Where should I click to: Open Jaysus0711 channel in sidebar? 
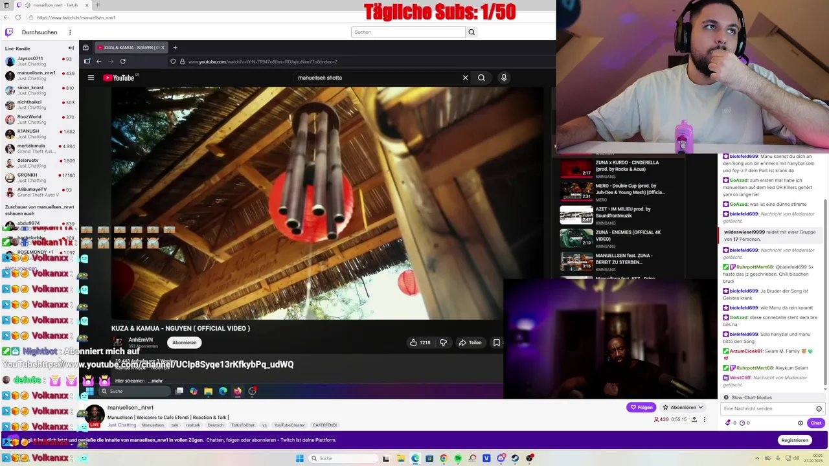39,61
